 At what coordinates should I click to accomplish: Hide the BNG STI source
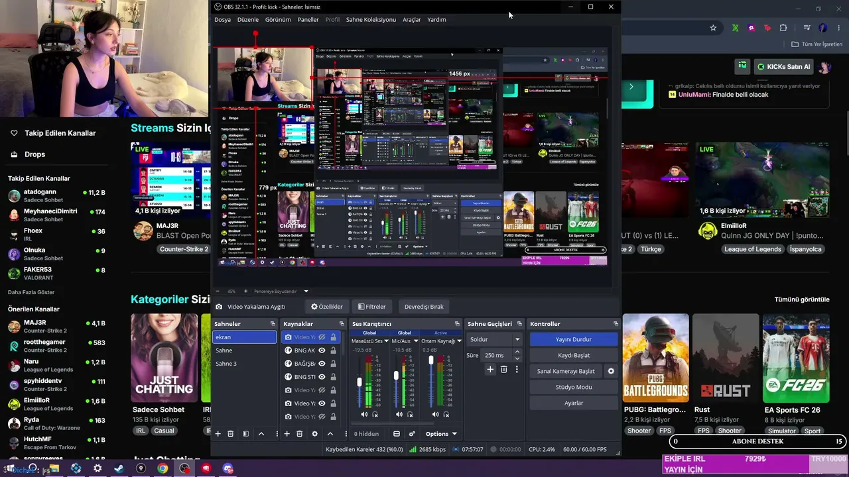322,377
